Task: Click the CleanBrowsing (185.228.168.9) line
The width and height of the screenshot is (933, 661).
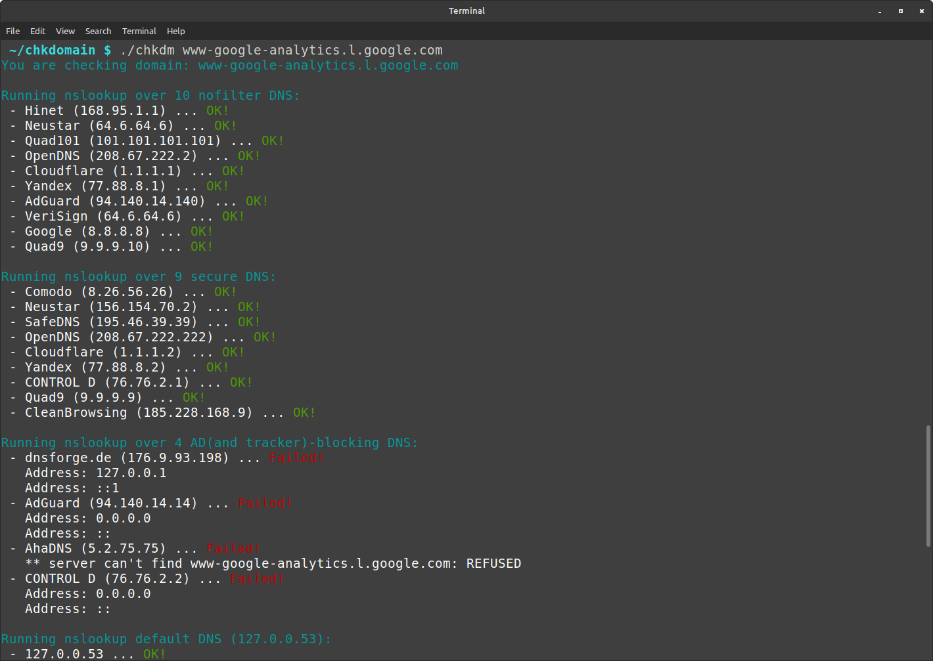Action: 162,412
